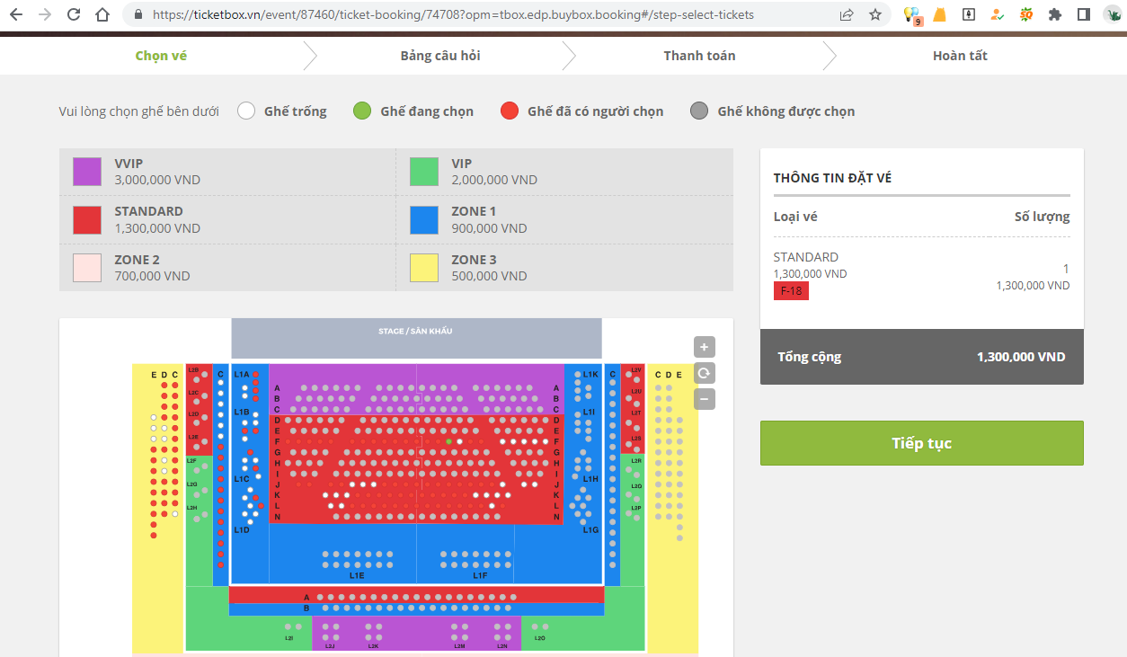Click the 'Loại vé' column header
The image size is (1127, 657).
[x=795, y=217]
